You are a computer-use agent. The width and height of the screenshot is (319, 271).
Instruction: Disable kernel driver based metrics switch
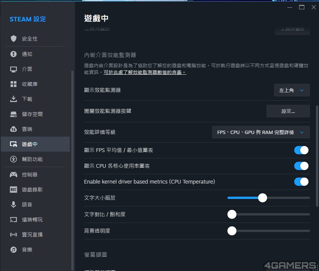(x=301, y=182)
